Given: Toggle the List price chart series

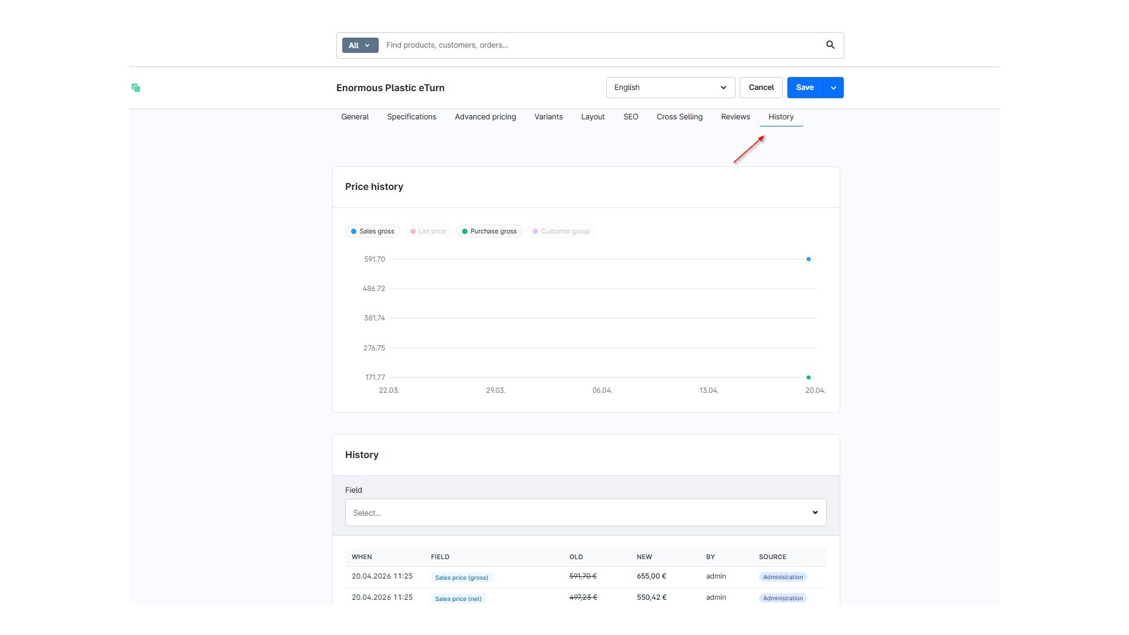Looking at the screenshot, I should click(x=428, y=231).
